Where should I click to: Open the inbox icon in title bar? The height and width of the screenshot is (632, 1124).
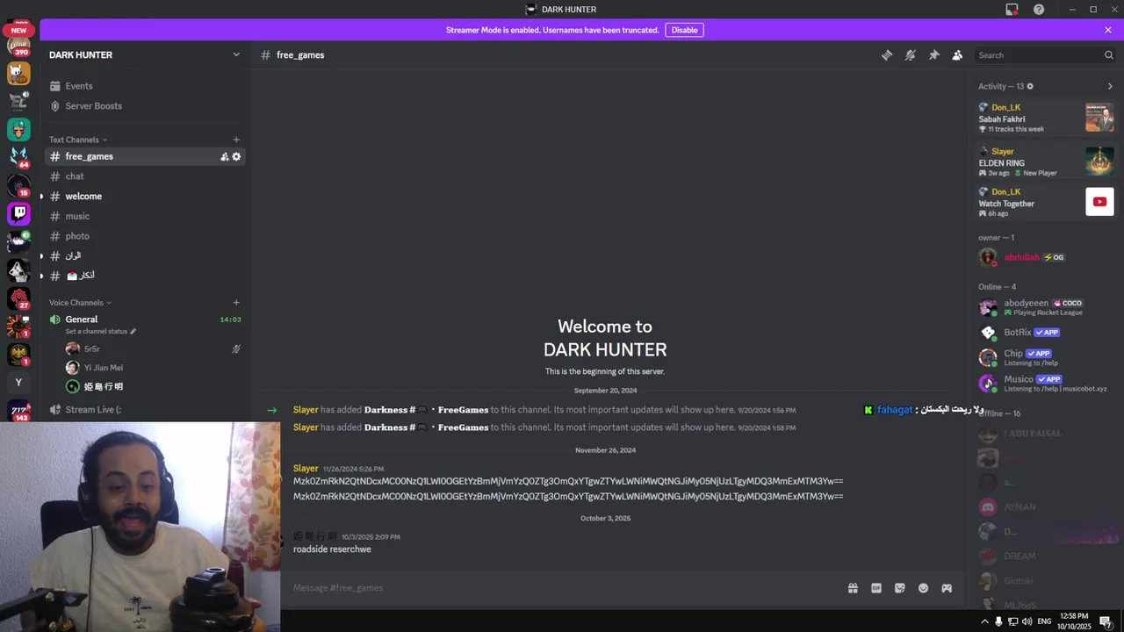1012,10
